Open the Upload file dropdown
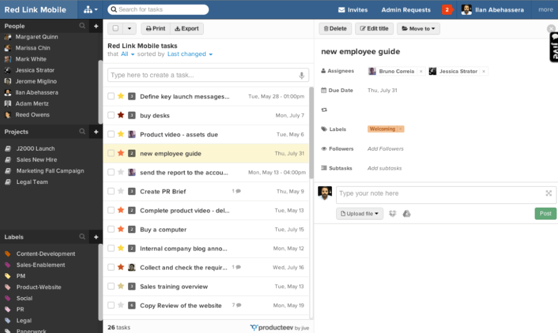This screenshot has height=333, width=558. [360, 214]
